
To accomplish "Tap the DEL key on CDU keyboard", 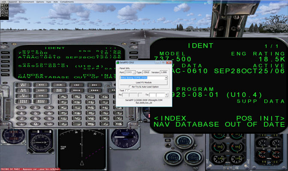I will [91, 124].
